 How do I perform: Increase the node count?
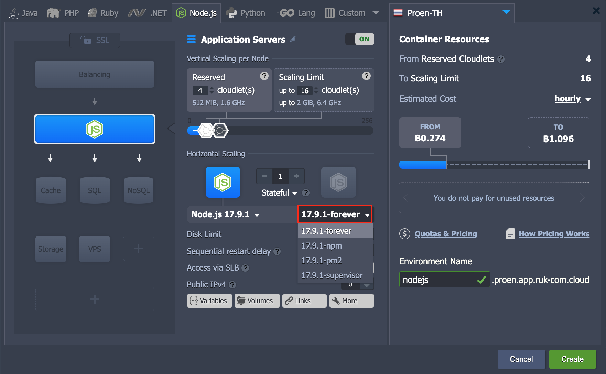tap(296, 176)
